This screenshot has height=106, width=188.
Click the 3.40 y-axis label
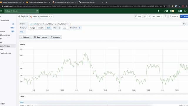pos(21,49)
